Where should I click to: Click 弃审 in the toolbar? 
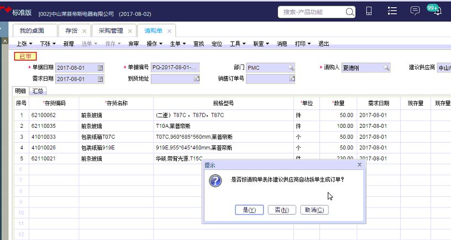pos(133,44)
